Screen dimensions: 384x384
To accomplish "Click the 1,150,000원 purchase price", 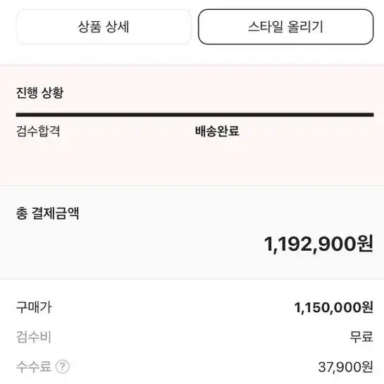I will (333, 307).
